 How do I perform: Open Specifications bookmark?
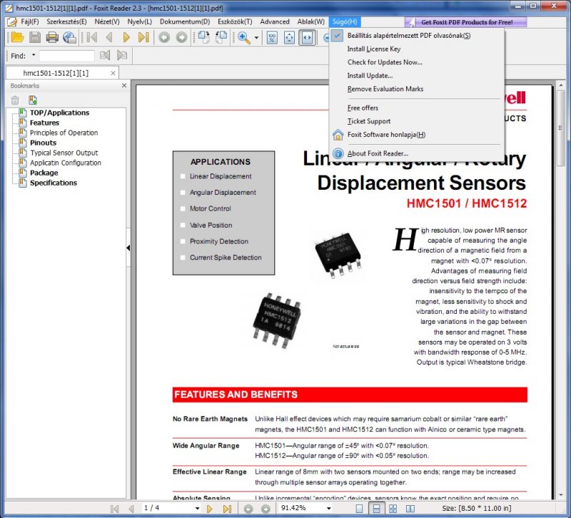pos(54,183)
